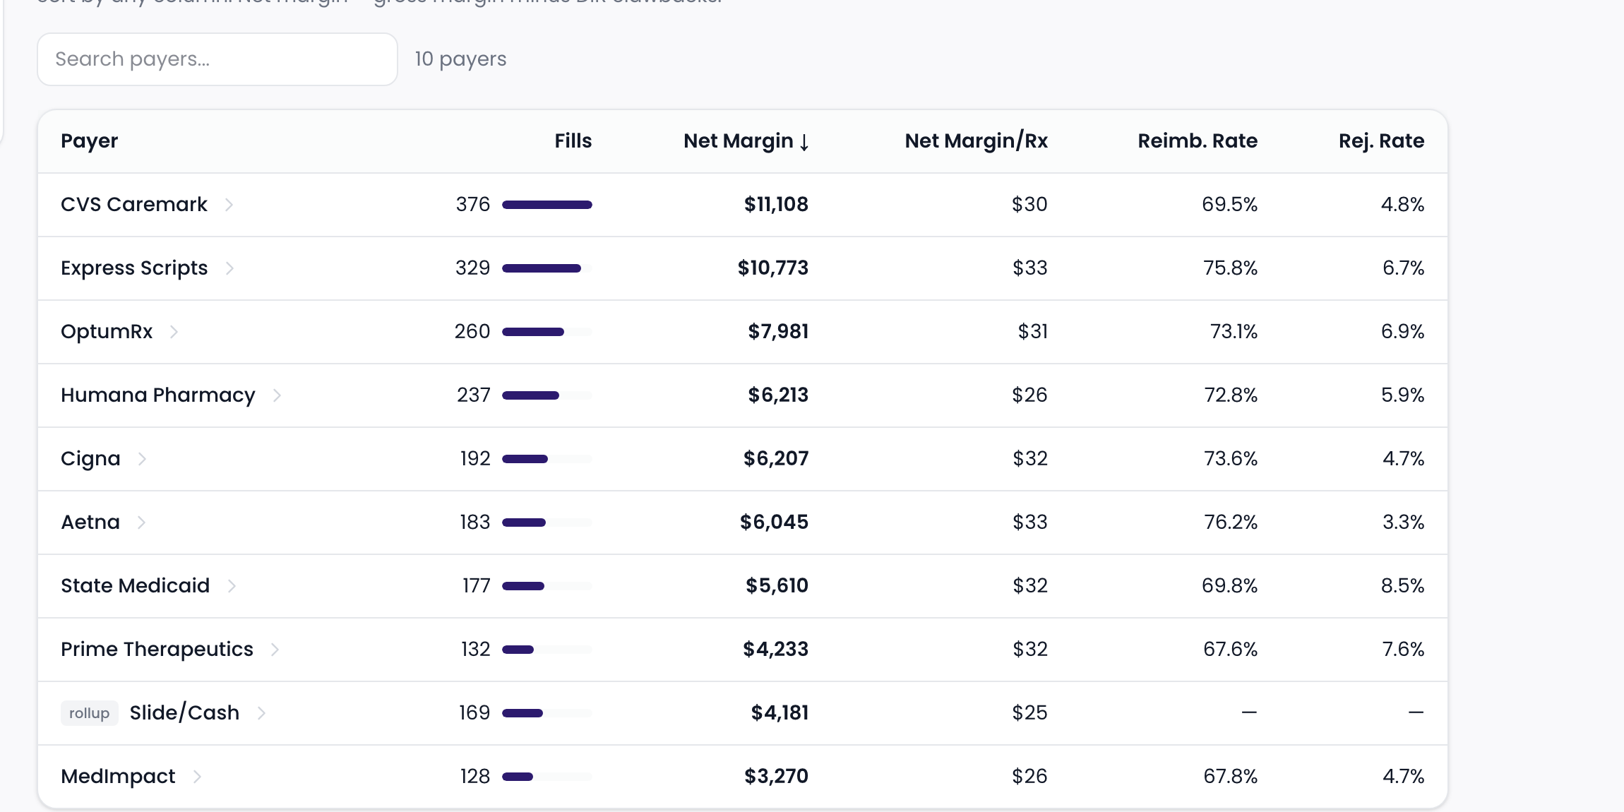1624x812 pixels.
Task: Click Aetna rejection rate 3.3%
Action: point(1404,523)
